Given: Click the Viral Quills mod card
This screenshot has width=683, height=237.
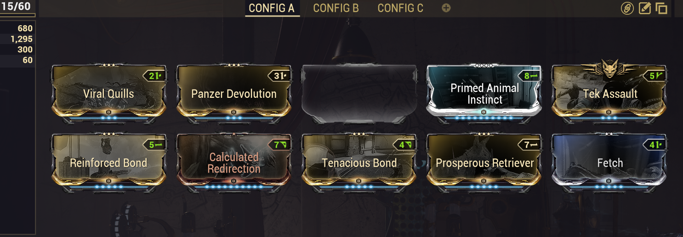Looking at the screenshot, I should click(x=109, y=94).
